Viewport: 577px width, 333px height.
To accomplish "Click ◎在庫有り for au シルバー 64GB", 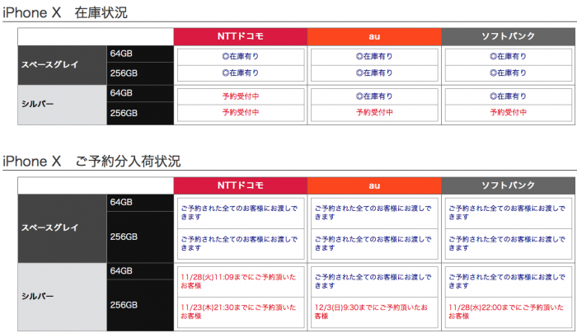I will 374,96.
